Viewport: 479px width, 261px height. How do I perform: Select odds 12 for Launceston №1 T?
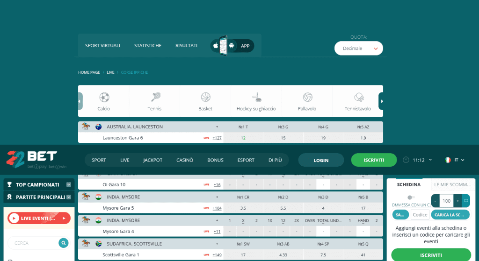pos(243,138)
